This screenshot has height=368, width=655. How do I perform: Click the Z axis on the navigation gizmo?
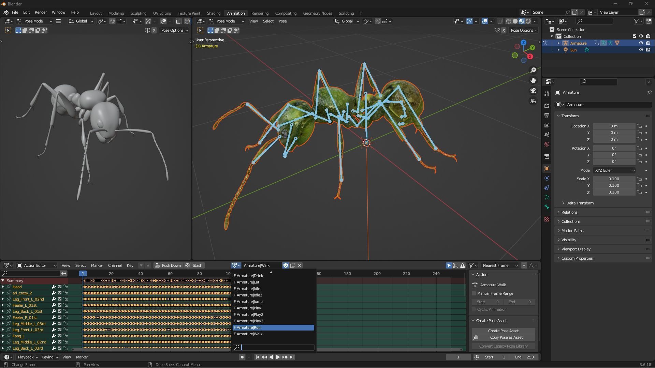pyautogui.click(x=523, y=43)
